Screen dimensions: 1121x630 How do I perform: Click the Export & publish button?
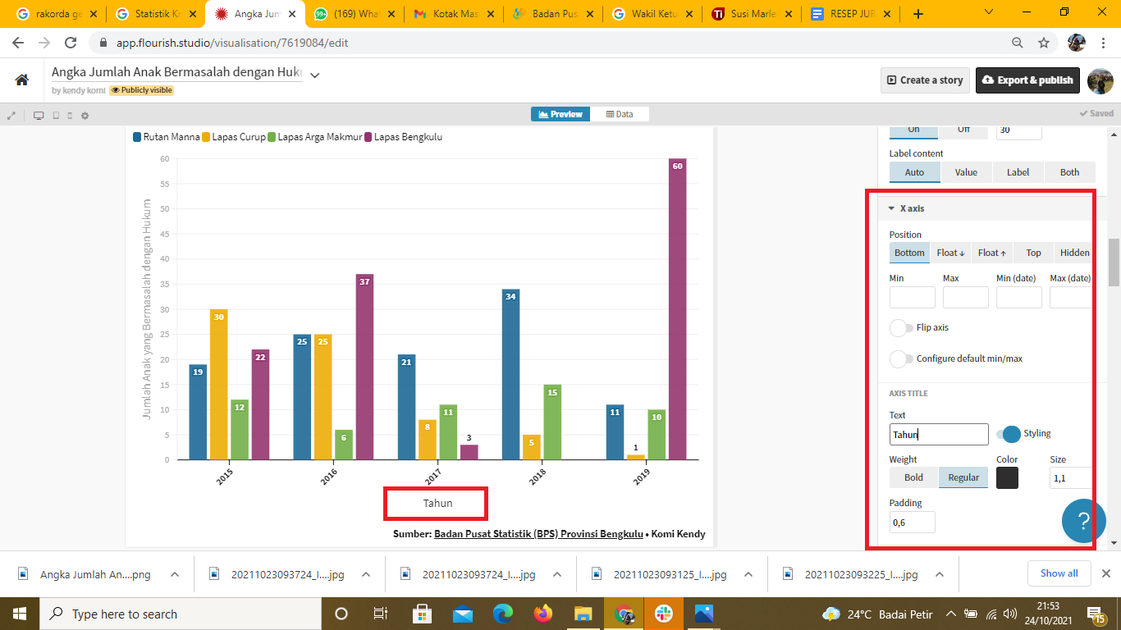point(1027,80)
